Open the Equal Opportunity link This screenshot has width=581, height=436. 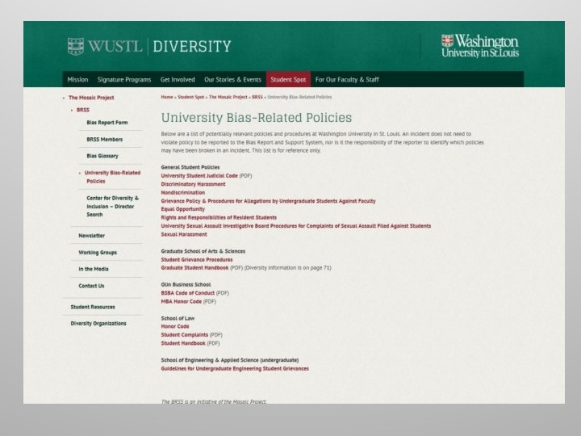click(x=182, y=209)
